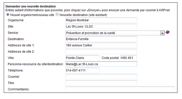Image resolution: width=182 pixels, height=99 pixels.
Task: Select Nouvelle destination (site existant) option
Action: tap(57, 15)
